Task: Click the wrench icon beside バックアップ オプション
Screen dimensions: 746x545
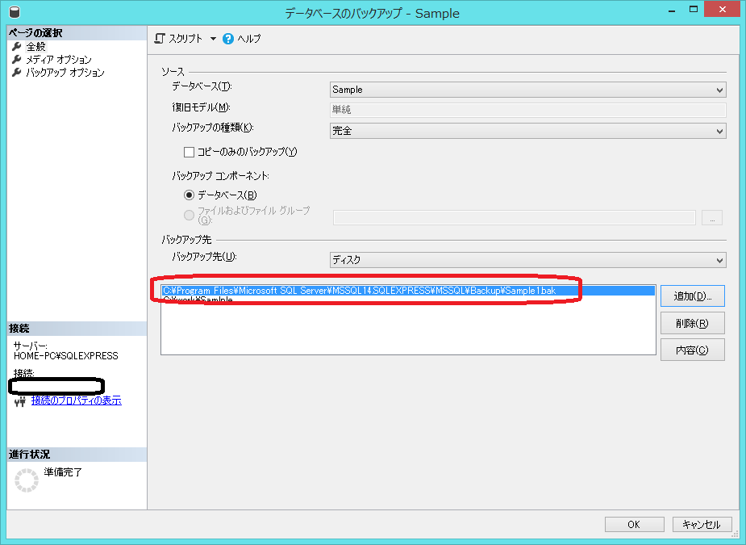Action: tap(17, 73)
